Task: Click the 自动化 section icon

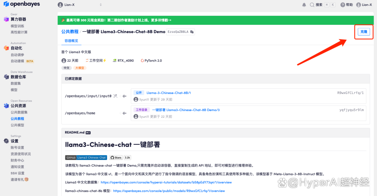Action: (x=6, y=48)
